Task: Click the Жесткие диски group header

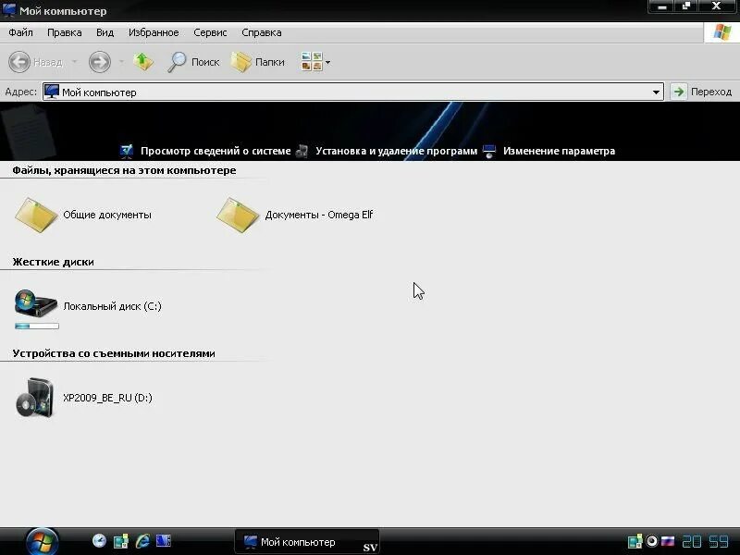Action: (54, 262)
